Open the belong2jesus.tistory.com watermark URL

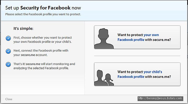pos(160,98)
